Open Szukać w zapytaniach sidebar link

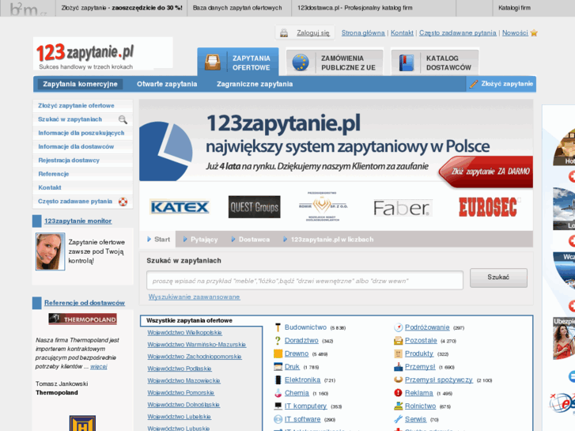pyautogui.click(x=70, y=119)
